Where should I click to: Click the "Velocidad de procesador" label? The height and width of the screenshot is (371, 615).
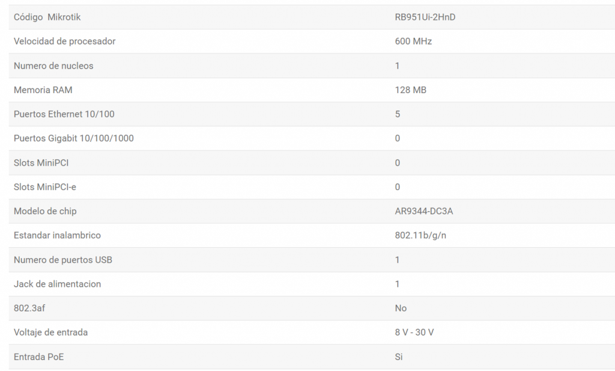[64, 41]
